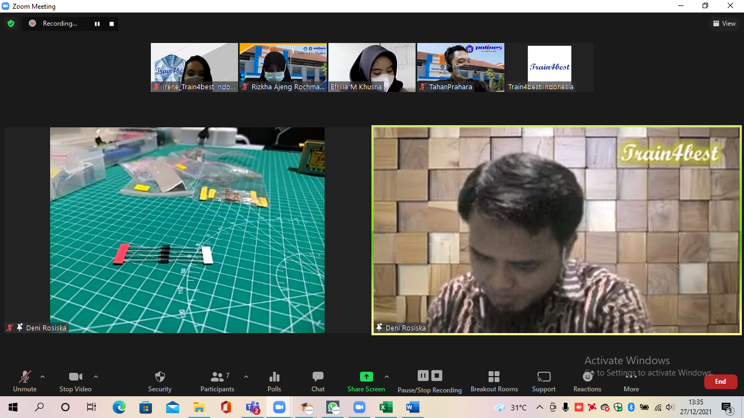Open the View layout menu

click(x=724, y=23)
